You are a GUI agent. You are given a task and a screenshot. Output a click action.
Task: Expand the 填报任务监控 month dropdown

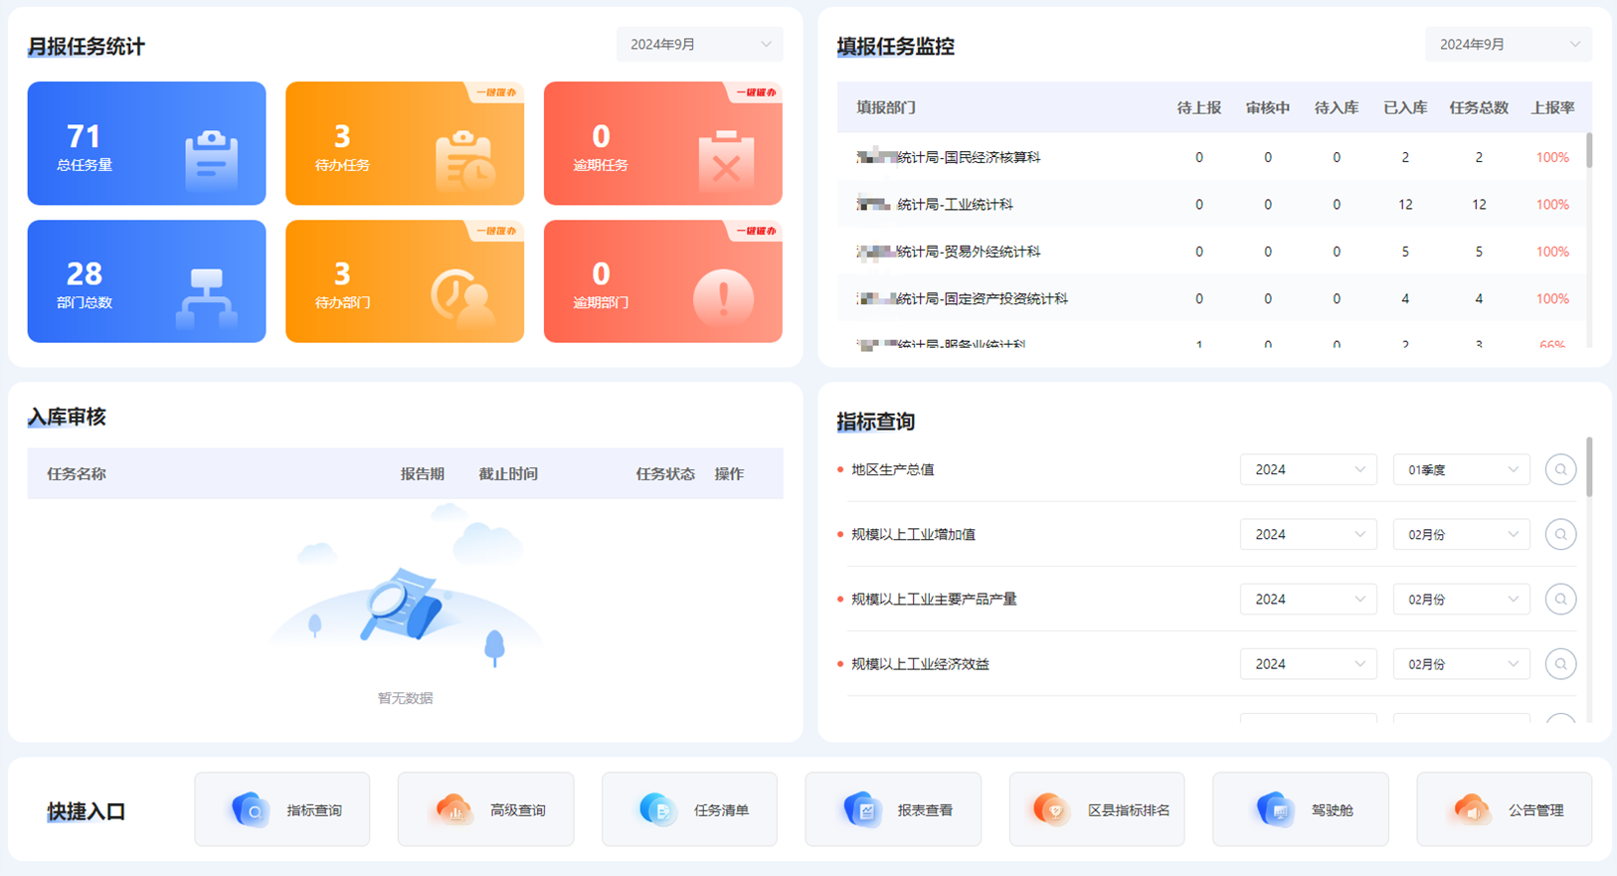click(x=1508, y=45)
